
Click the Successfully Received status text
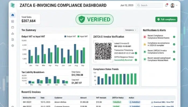[123, 60]
